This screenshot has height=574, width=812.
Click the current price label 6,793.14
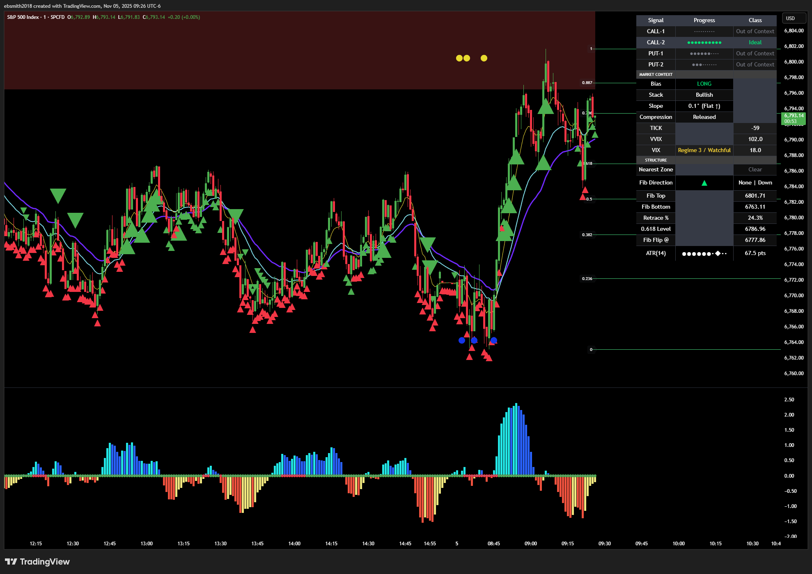click(x=794, y=116)
